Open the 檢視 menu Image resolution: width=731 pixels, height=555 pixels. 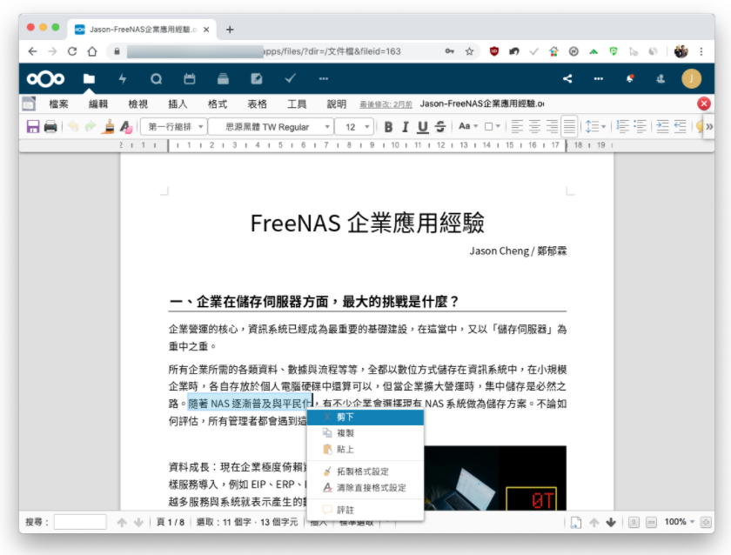pyautogui.click(x=138, y=104)
